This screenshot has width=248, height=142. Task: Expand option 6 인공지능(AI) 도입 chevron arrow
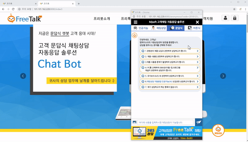(x=198, y=81)
